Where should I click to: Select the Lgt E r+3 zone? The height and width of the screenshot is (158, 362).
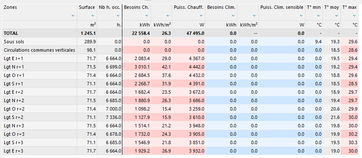[14, 151]
